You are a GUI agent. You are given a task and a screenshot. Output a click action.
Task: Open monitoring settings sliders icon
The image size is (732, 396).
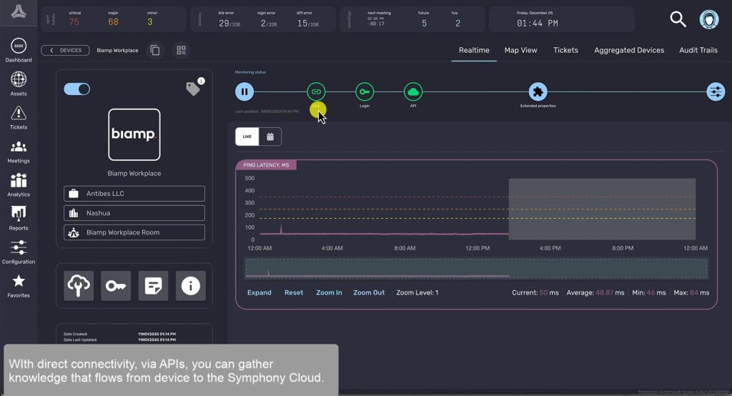click(716, 91)
